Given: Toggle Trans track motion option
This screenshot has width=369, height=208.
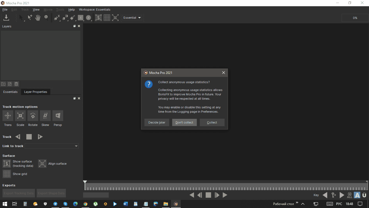Looking at the screenshot, I should click(8, 116).
